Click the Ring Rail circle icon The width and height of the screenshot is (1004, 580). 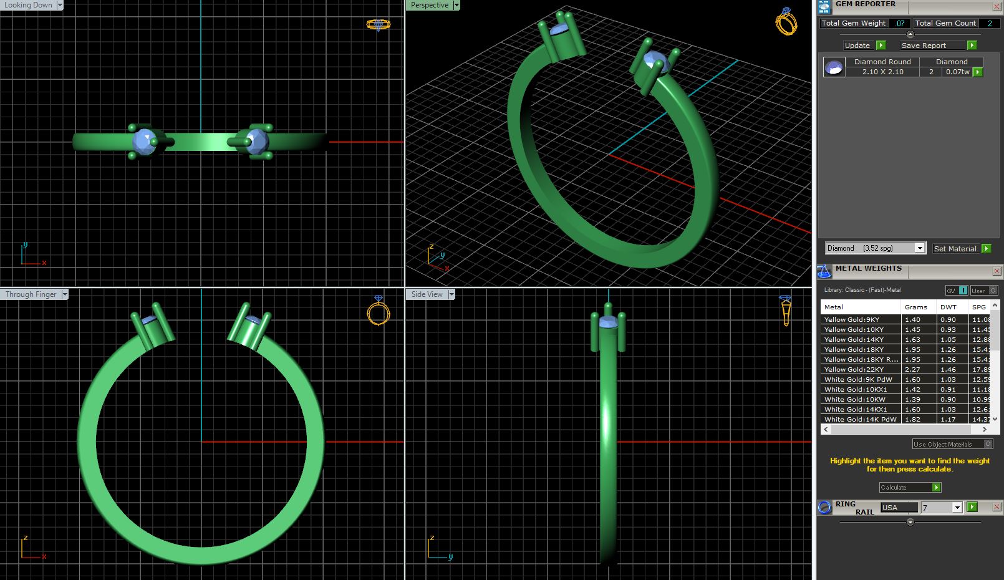[x=824, y=508]
